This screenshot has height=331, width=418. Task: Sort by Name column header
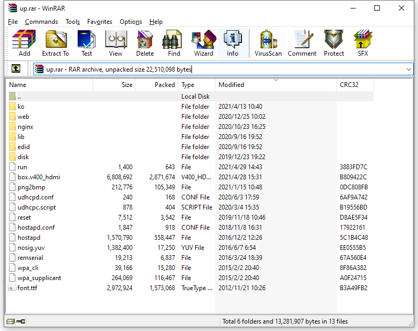point(49,85)
